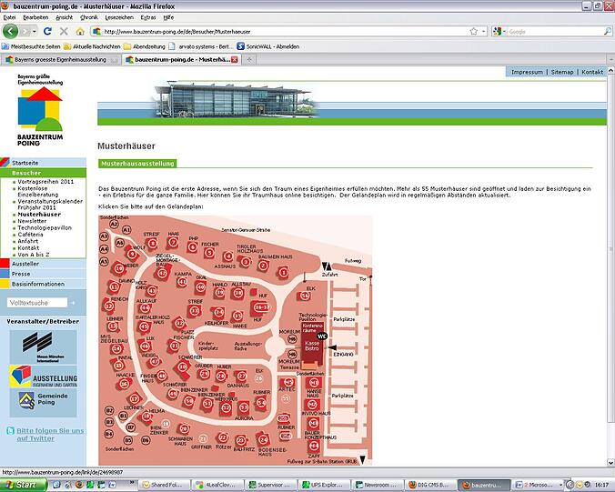Image resolution: width=615 pixels, height=492 pixels.
Task: Bookmark this page with the star icon
Action: 473,31
